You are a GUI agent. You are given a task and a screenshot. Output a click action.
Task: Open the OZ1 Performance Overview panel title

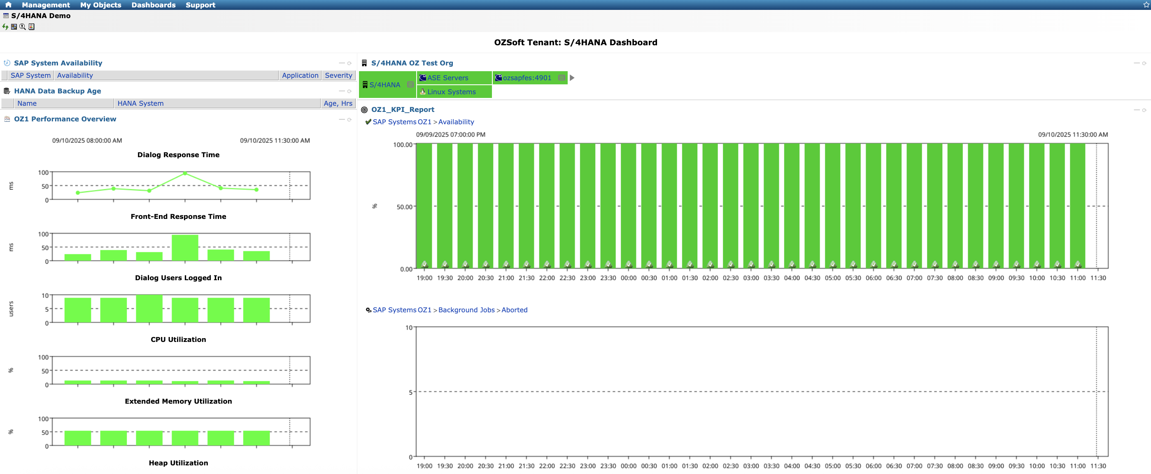click(65, 119)
